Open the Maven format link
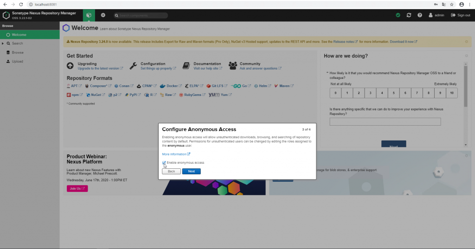The height and width of the screenshot is (249, 475). (284, 86)
